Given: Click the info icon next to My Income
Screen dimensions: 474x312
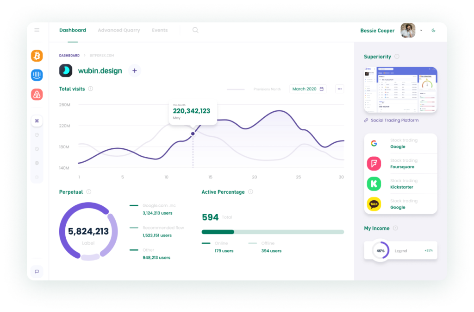Looking at the screenshot, I should (395, 228).
